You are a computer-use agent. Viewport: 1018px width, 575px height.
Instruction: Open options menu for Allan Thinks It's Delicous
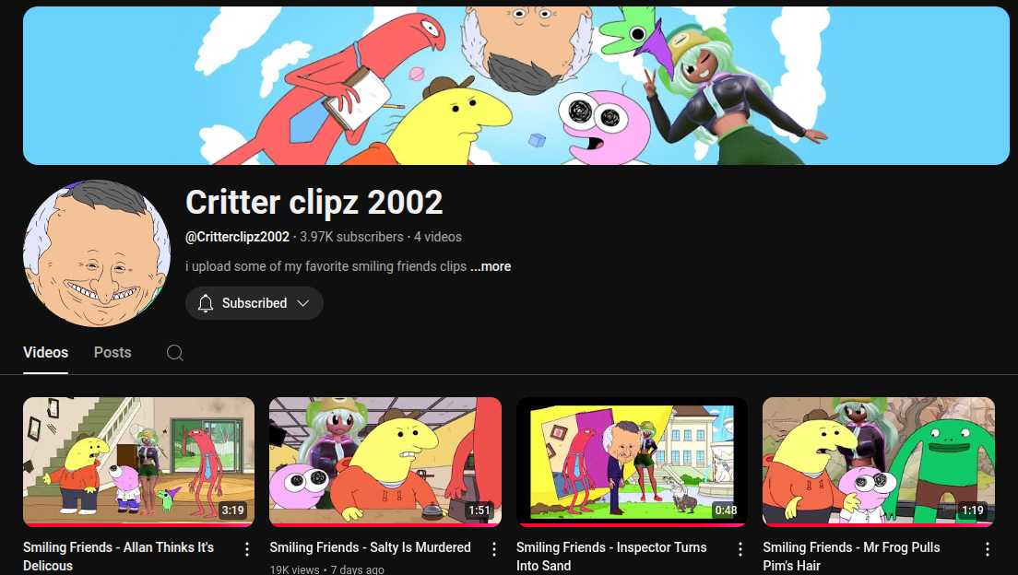pyautogui.click(x=247, y=549)
